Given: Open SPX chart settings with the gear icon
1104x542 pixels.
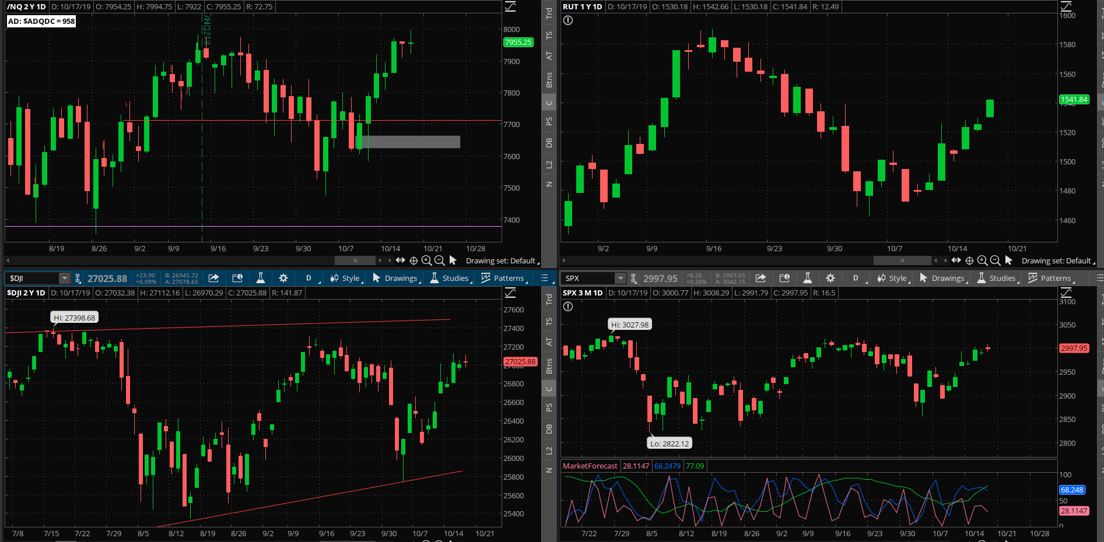Looking at the screenshot, I should [x=830, y=278].
